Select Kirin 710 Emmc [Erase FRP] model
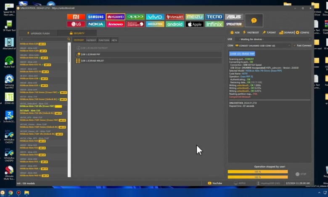Image resolution: width=328 pixels, height=197 pixels. click(43, 92)
